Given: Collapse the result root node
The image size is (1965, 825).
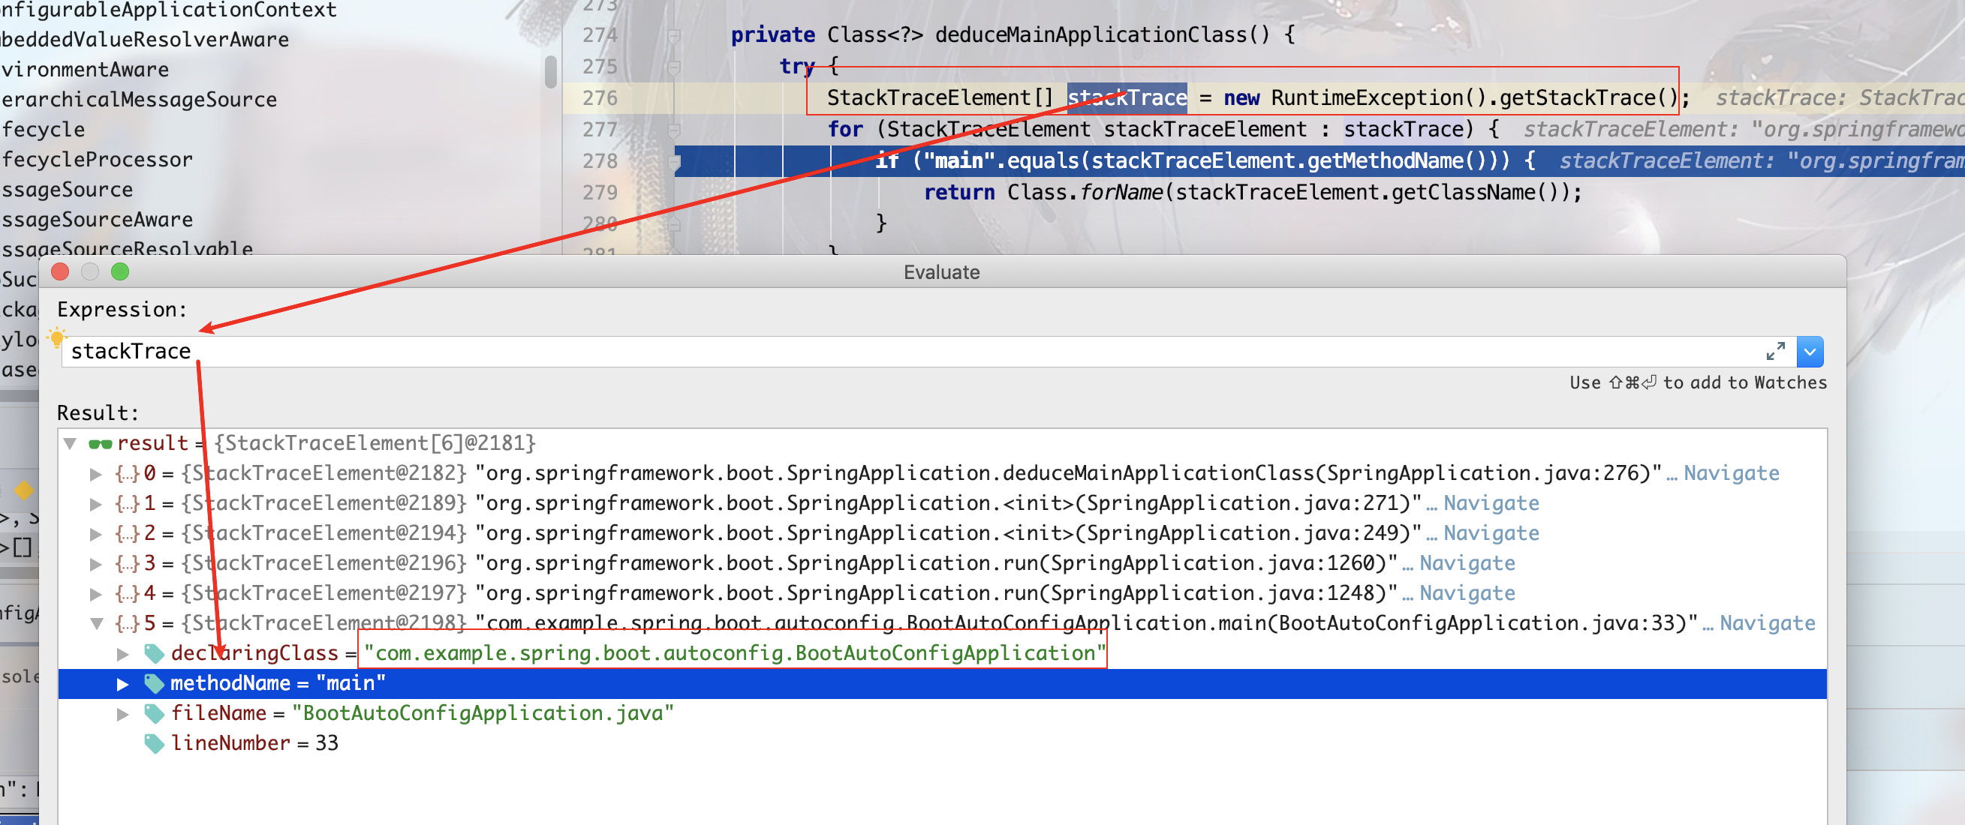Looking at the screenshot, I should point(71,444).
